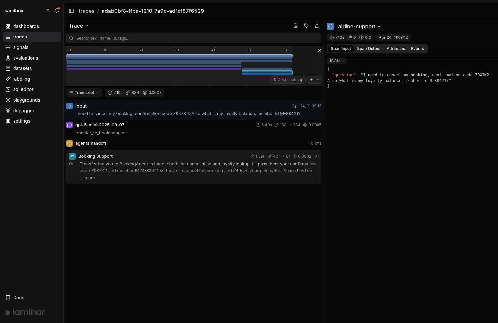Switch to the Events tab

pos(417,49)
